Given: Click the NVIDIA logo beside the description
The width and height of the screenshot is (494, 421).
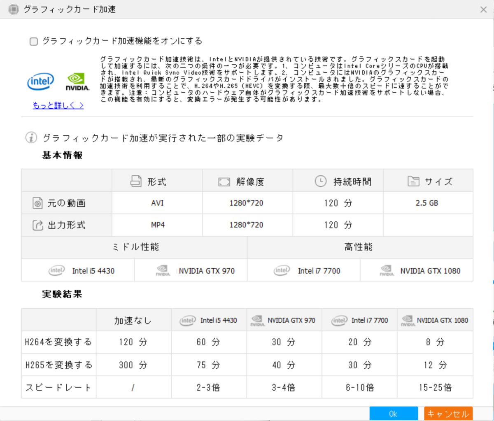Looking at the screenshot, I should (x=77, y=82).
